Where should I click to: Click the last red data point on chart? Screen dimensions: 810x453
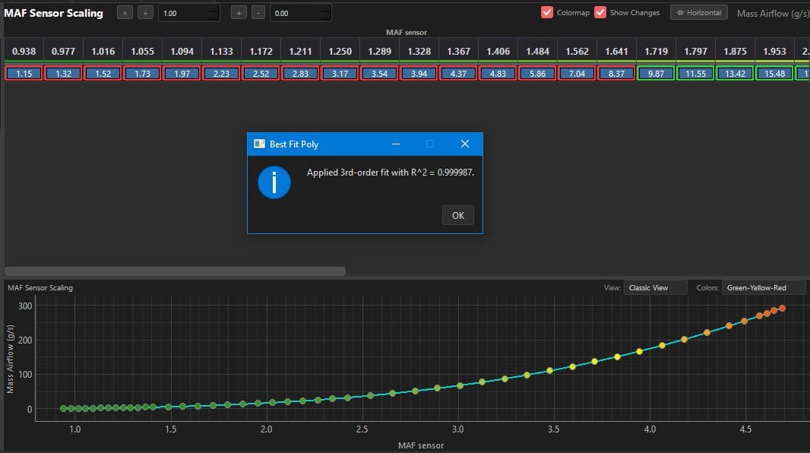782,309
